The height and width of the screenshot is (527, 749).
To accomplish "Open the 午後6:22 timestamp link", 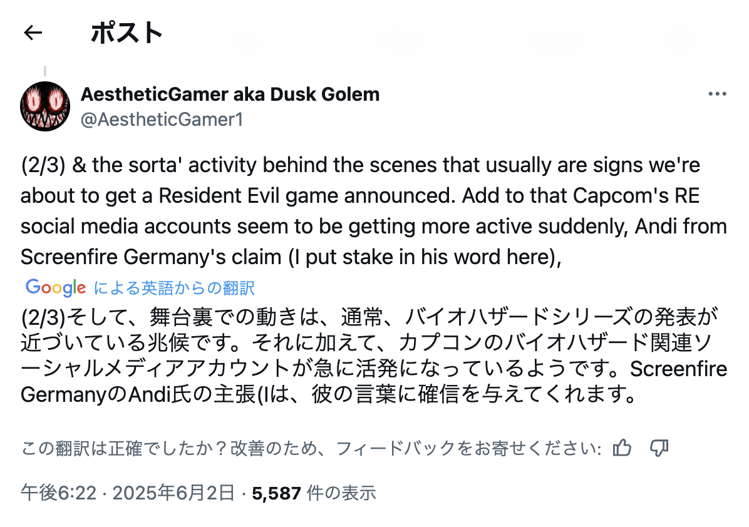I will coord(58,493).
